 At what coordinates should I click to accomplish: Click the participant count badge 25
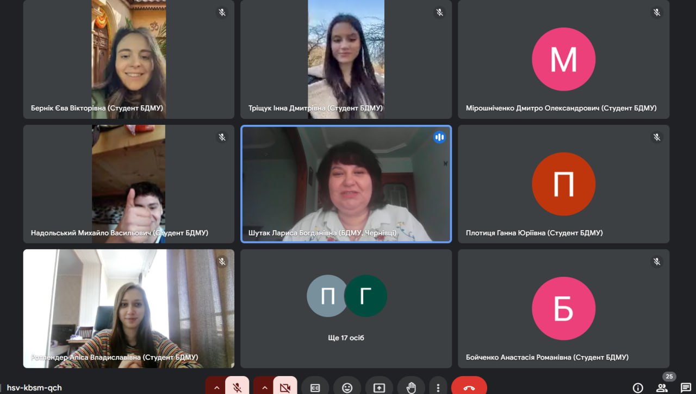tap(669, 377)
